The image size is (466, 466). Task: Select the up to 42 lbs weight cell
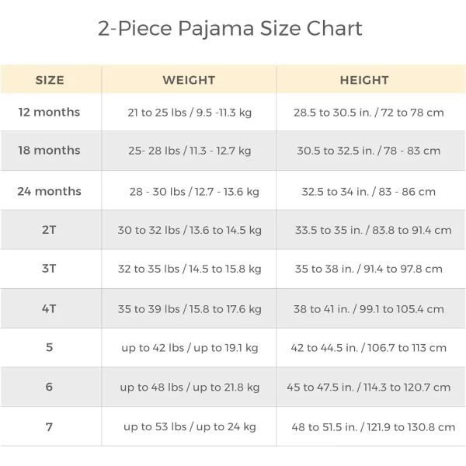click(190, 348)
